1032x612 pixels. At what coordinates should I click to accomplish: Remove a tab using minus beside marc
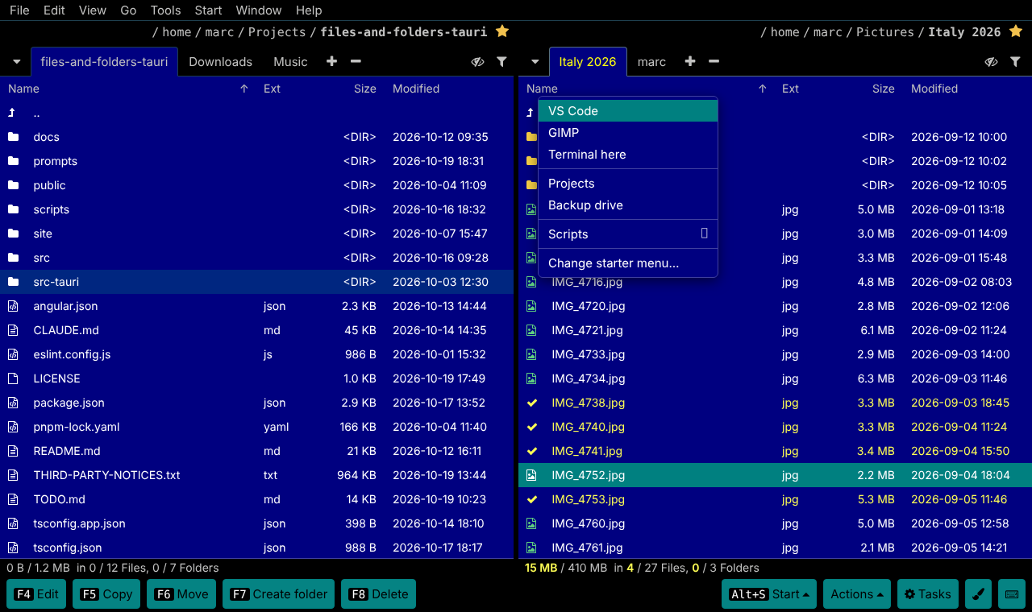tap(714, 61)
